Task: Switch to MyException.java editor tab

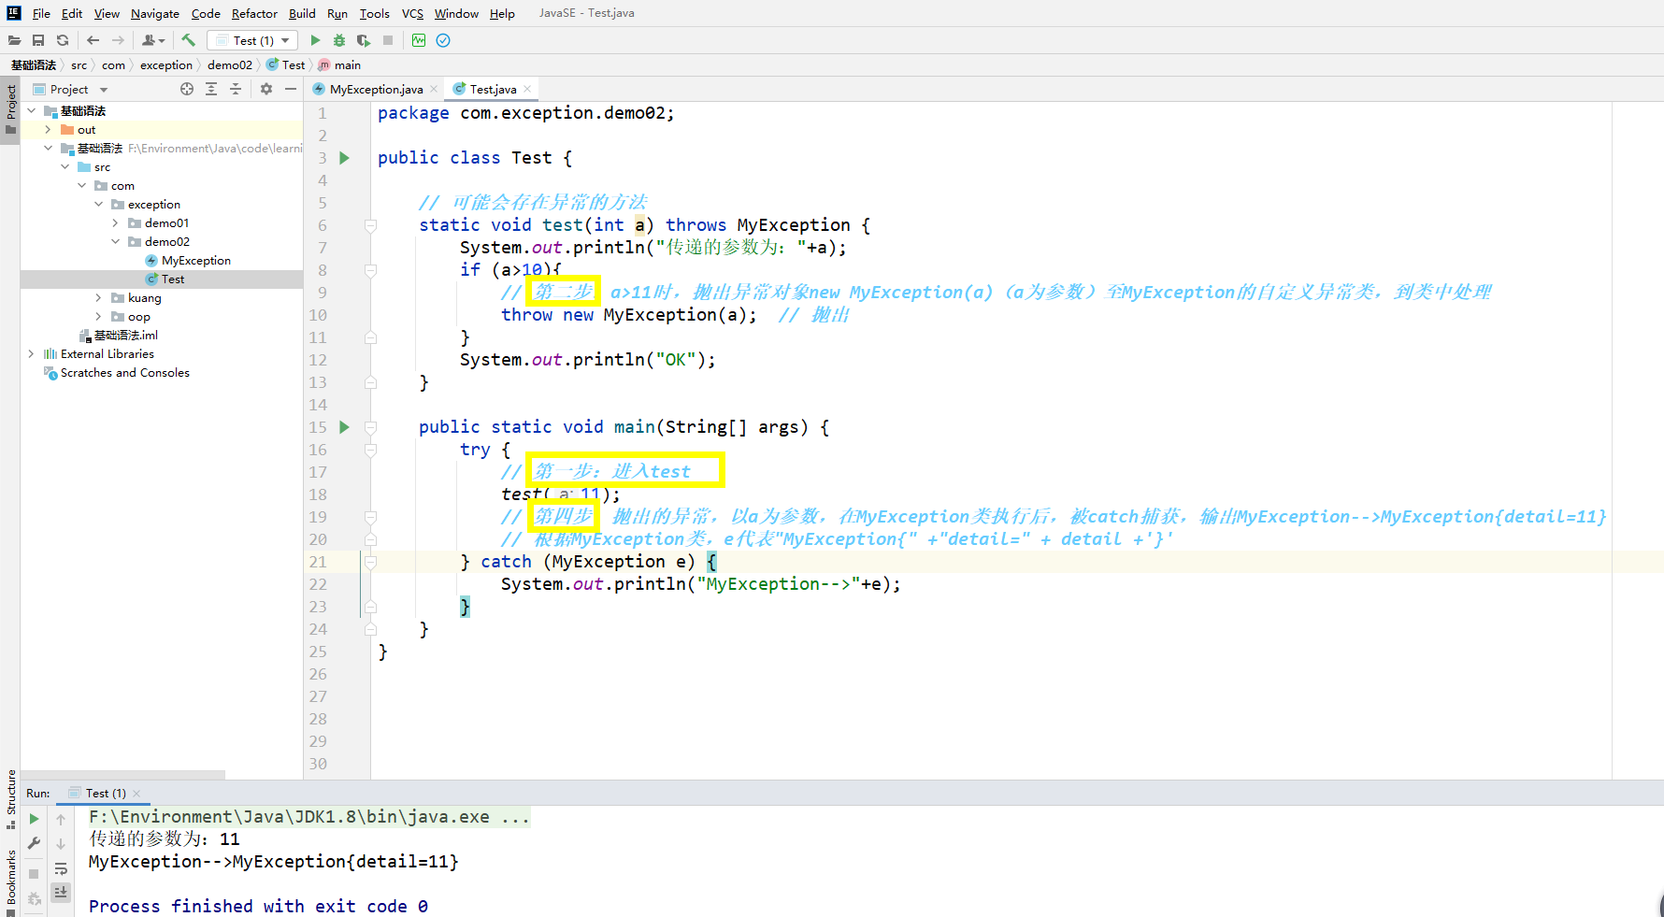Action: (x=376, y=90)
